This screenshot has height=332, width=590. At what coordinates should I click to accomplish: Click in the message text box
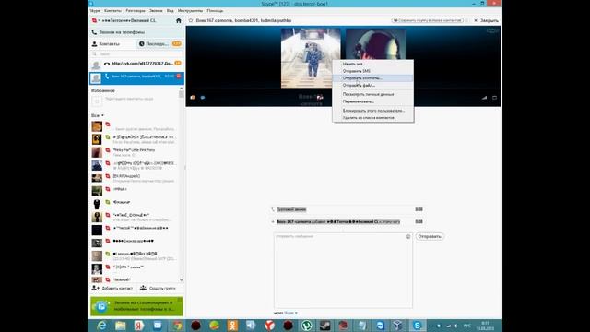tap(343, 270)
